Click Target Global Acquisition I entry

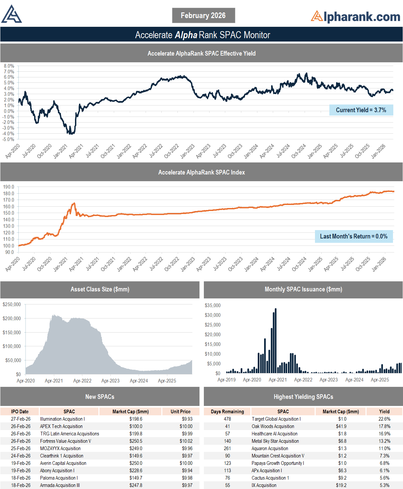276,419
